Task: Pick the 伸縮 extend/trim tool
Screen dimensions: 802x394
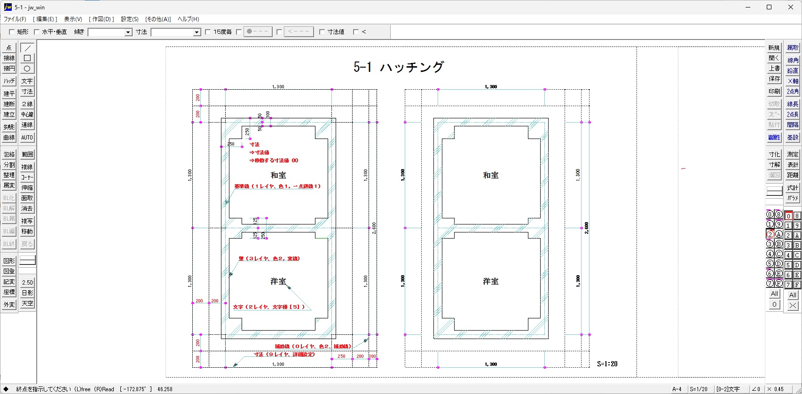Action: (x=27, y=188)
